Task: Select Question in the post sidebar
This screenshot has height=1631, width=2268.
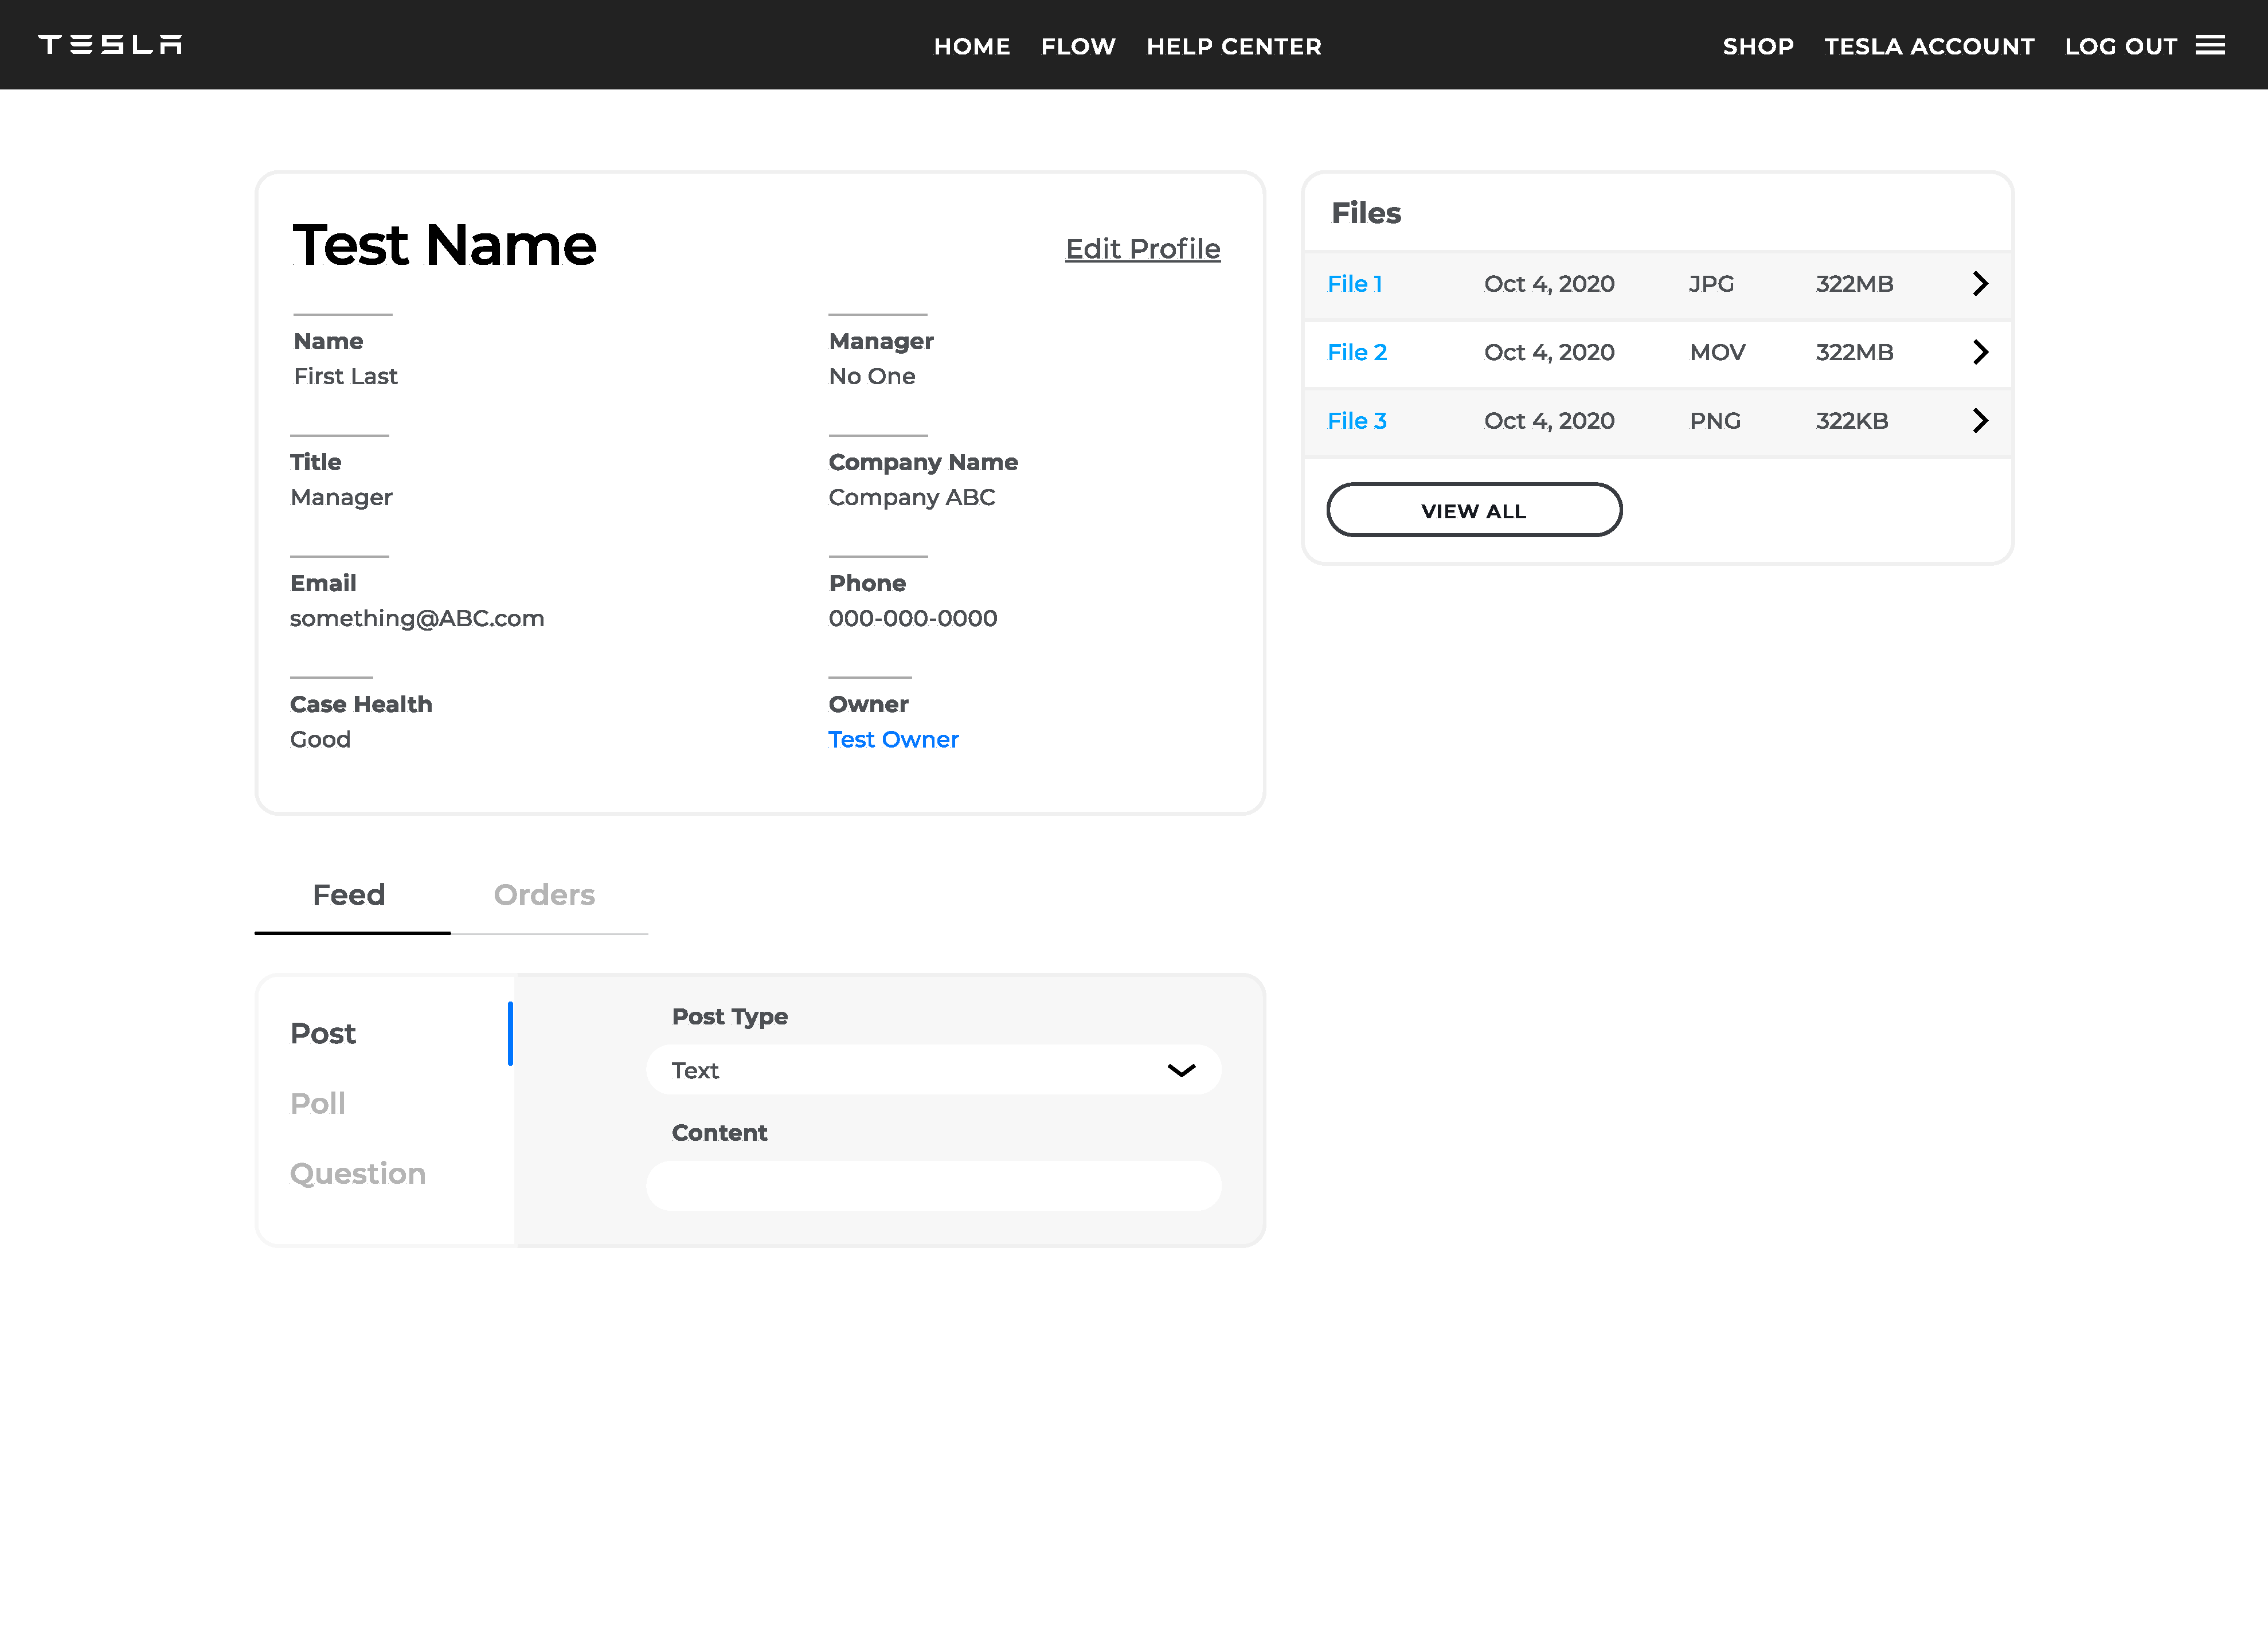Action: pos(357,1172)
